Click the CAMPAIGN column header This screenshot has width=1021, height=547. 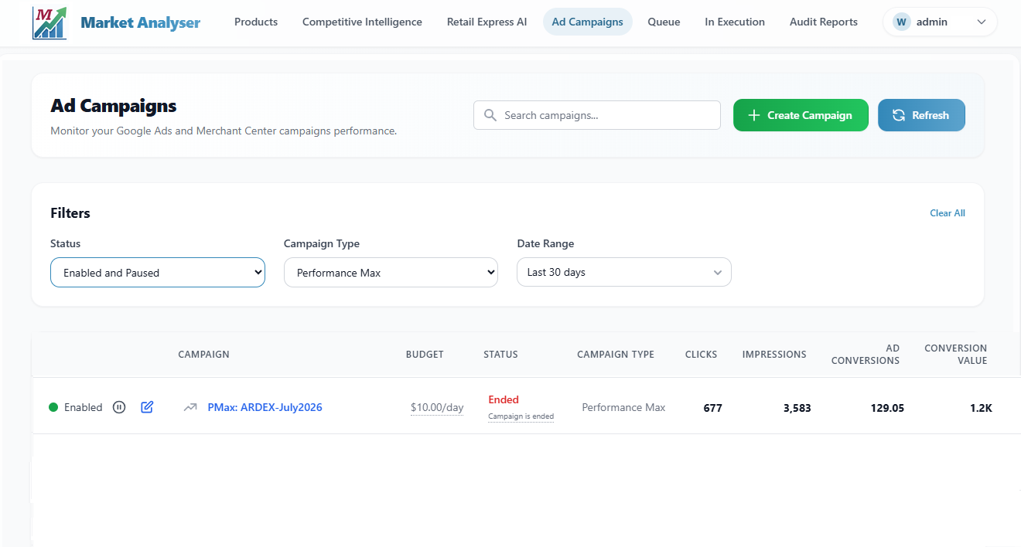[x=203, y=355]
